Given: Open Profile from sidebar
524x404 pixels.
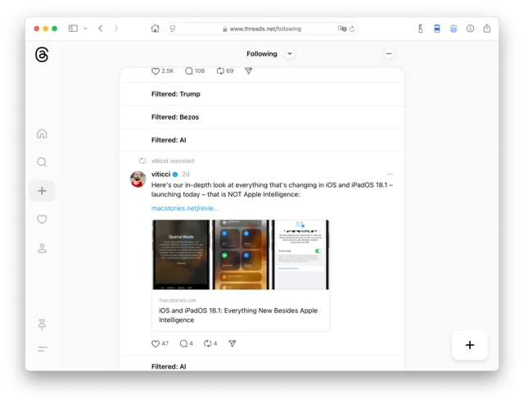Looking at the screenshot, I should click(x=42, y=248).
